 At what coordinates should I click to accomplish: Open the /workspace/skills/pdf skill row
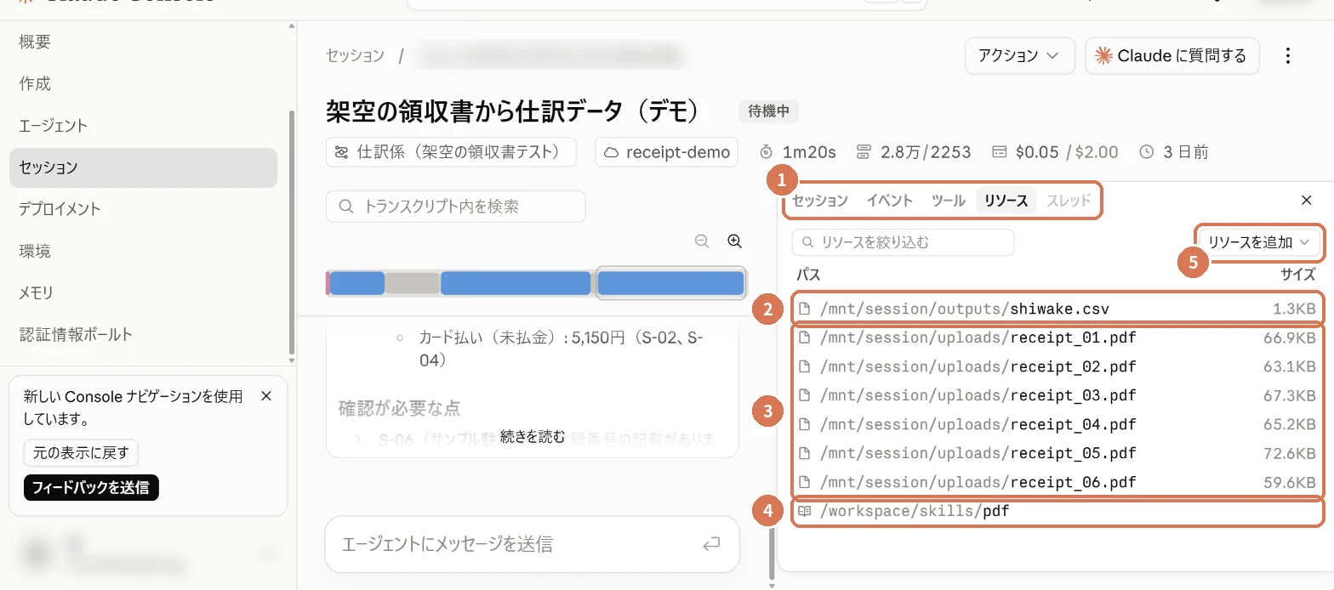coord(1058,513)
